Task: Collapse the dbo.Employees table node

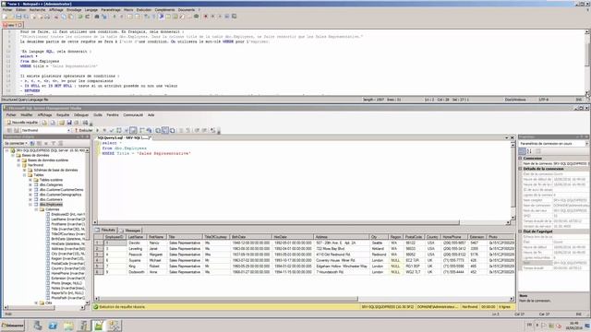Action: pos(30,205)
